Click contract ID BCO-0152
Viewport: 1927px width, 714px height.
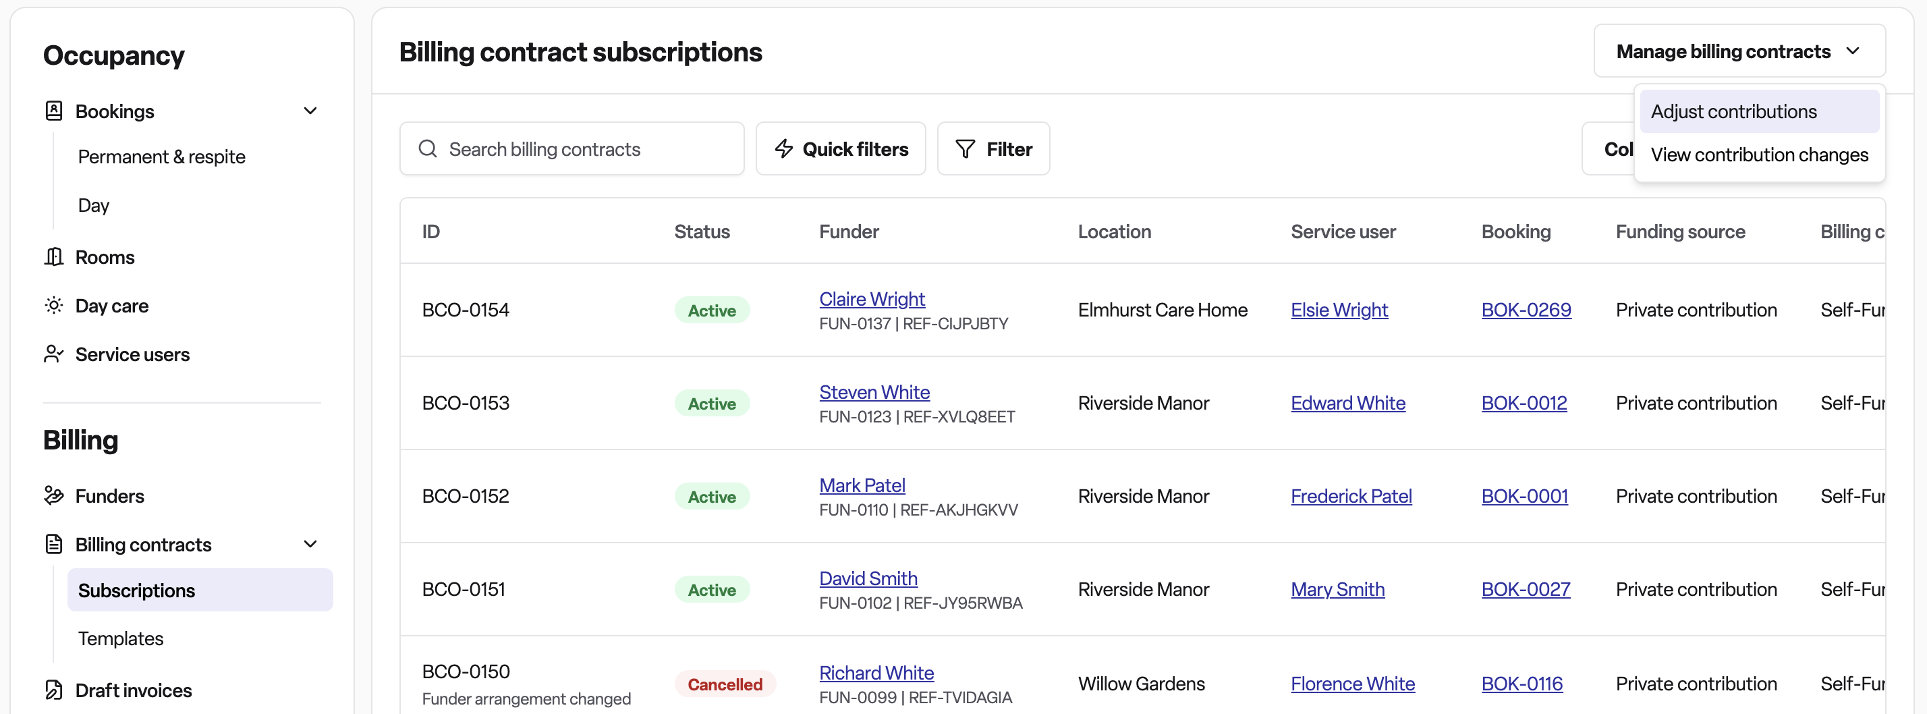(x=466, y=495)
